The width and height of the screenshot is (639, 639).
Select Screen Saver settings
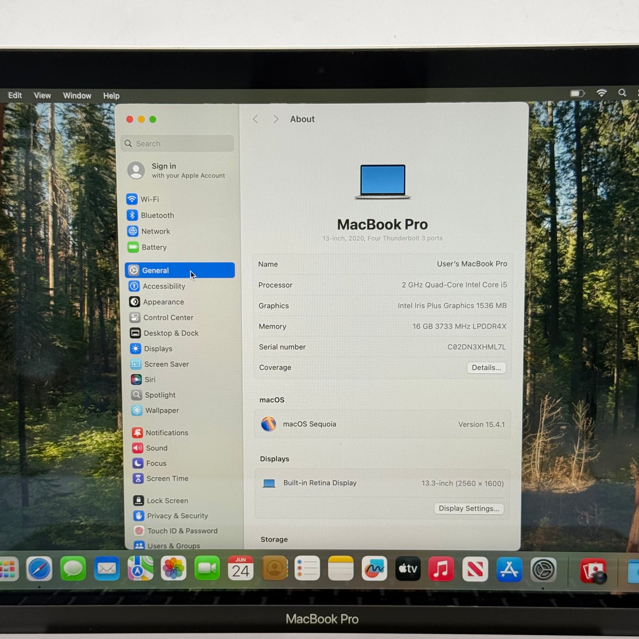tap(160, 364)
